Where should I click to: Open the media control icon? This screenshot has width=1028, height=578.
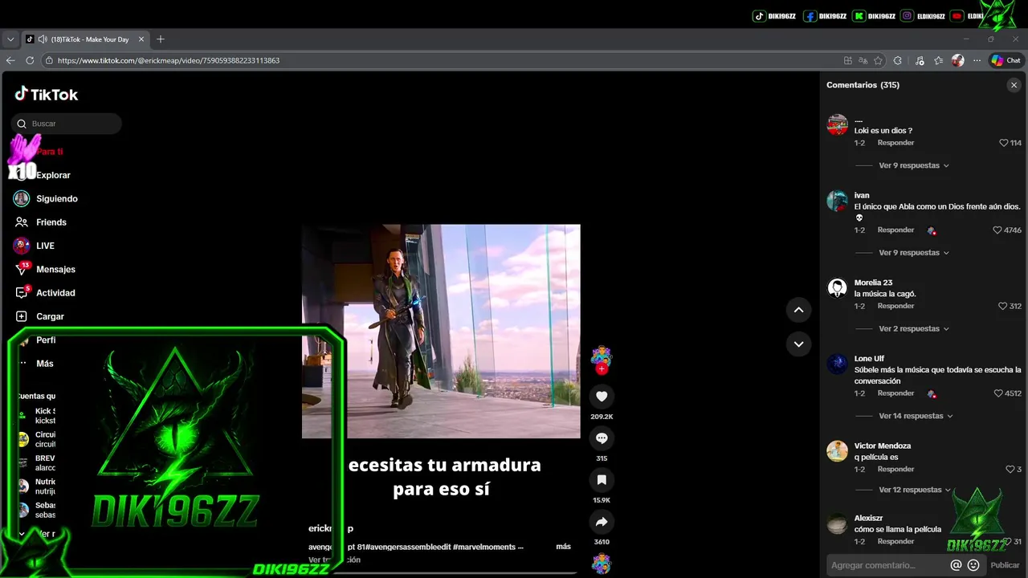(920, 60)
